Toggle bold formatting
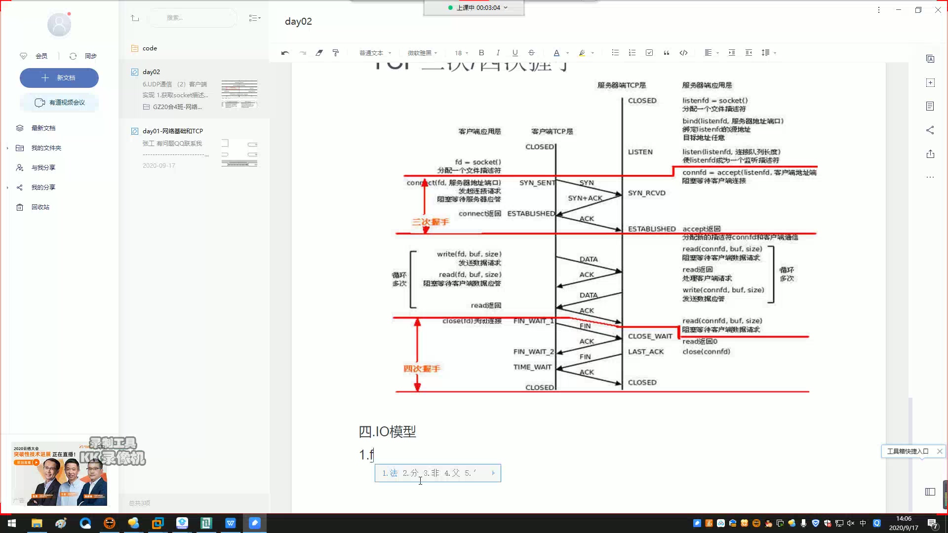This screenshot has height=533, width=948. pos(481,53)
